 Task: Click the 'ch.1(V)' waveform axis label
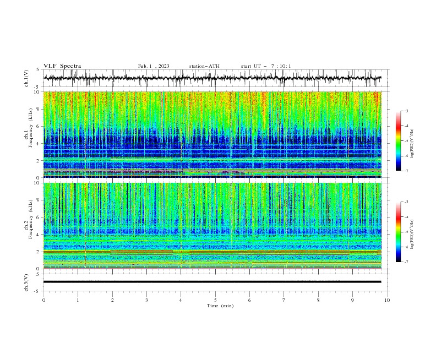point(26,78)
